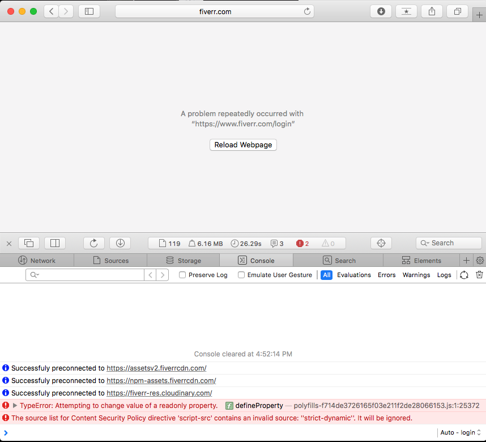486x442 pixels.
Task: Start element selection crosshair tool
Action: [381, 243]
